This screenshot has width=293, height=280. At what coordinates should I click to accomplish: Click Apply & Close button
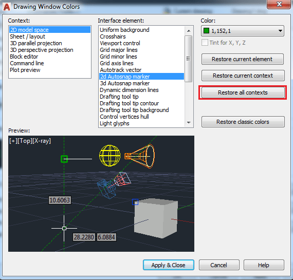click(169, 265)
